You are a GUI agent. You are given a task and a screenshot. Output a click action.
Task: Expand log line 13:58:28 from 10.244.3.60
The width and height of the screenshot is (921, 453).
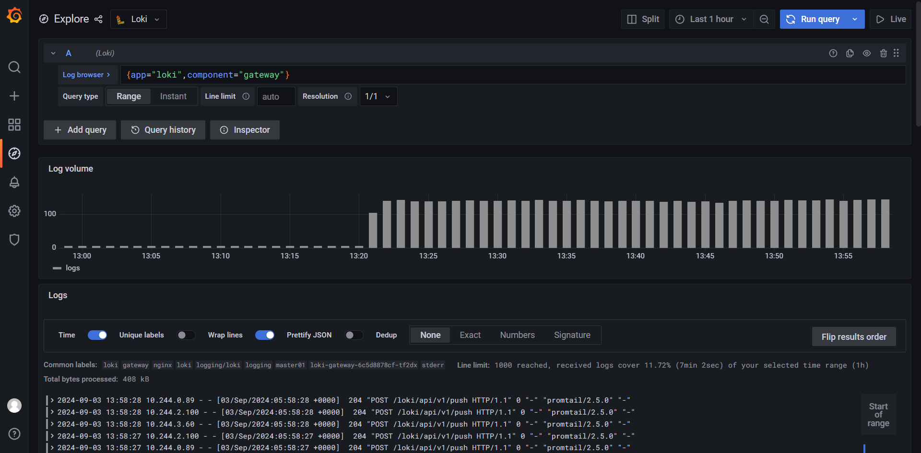click(x=52, y=424)
